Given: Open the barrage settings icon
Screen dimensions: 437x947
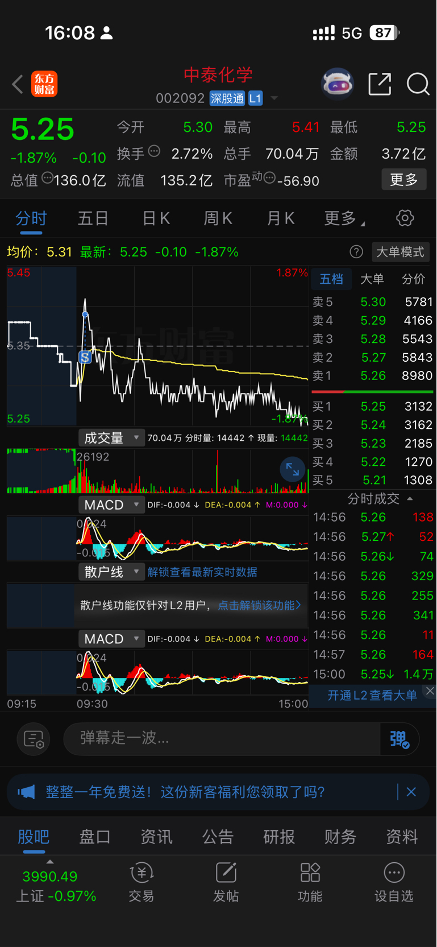Looking at the screenshot, I should (x=34, y=739).
